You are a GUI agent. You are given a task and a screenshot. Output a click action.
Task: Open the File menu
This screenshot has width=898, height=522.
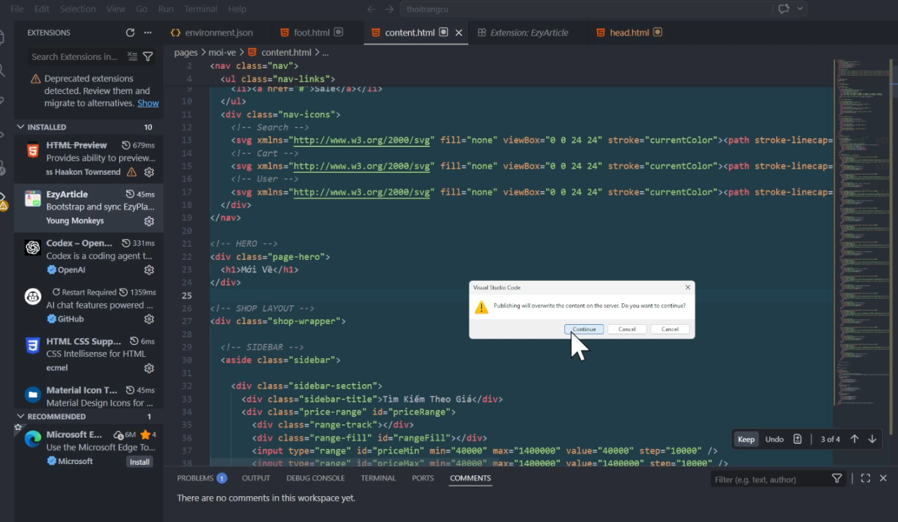pos(17,9)
